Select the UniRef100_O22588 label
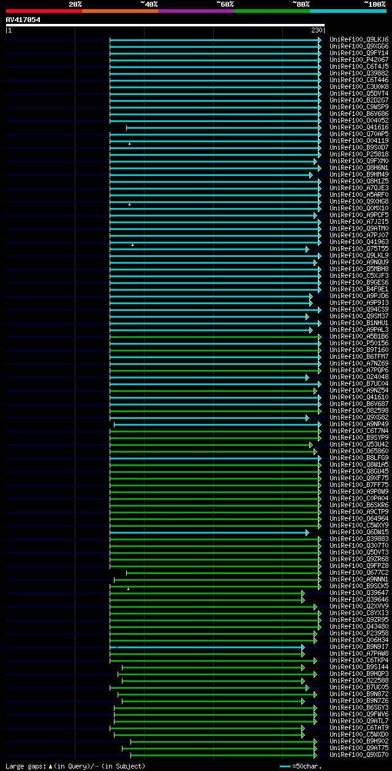Screen dimensions: 392x771 coord(359,681)
